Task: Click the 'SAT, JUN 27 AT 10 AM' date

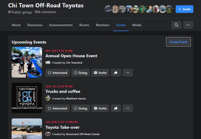Action: pos(59,51)
